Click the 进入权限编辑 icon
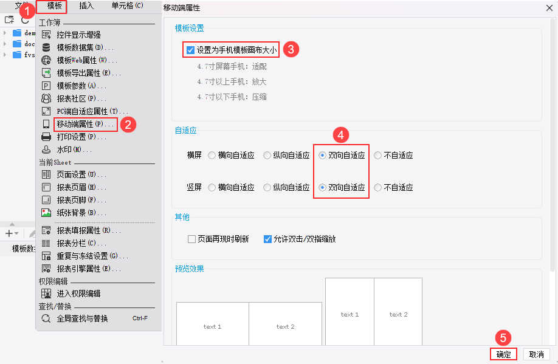Screen dimensions: 558x364 pyautogui.click(x=46, y=294)
